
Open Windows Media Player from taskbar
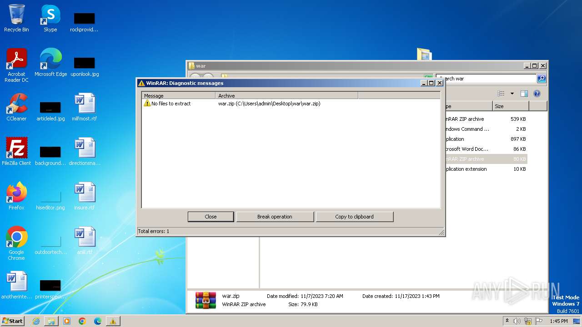[67, 321]
